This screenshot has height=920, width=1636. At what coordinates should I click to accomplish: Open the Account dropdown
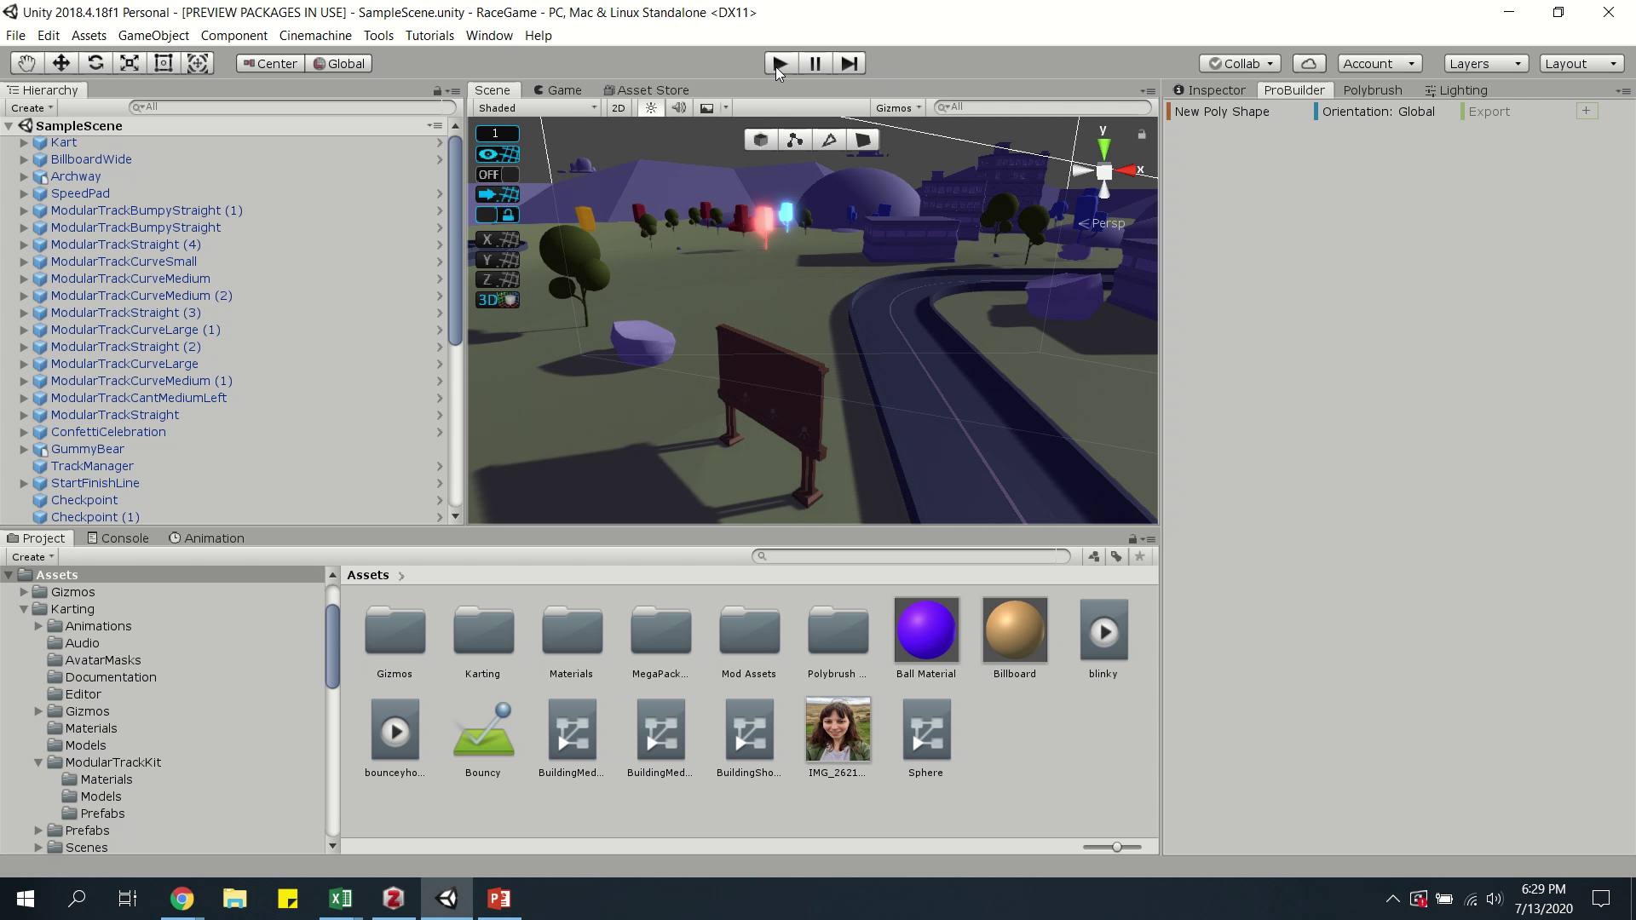click(1379, 63)
